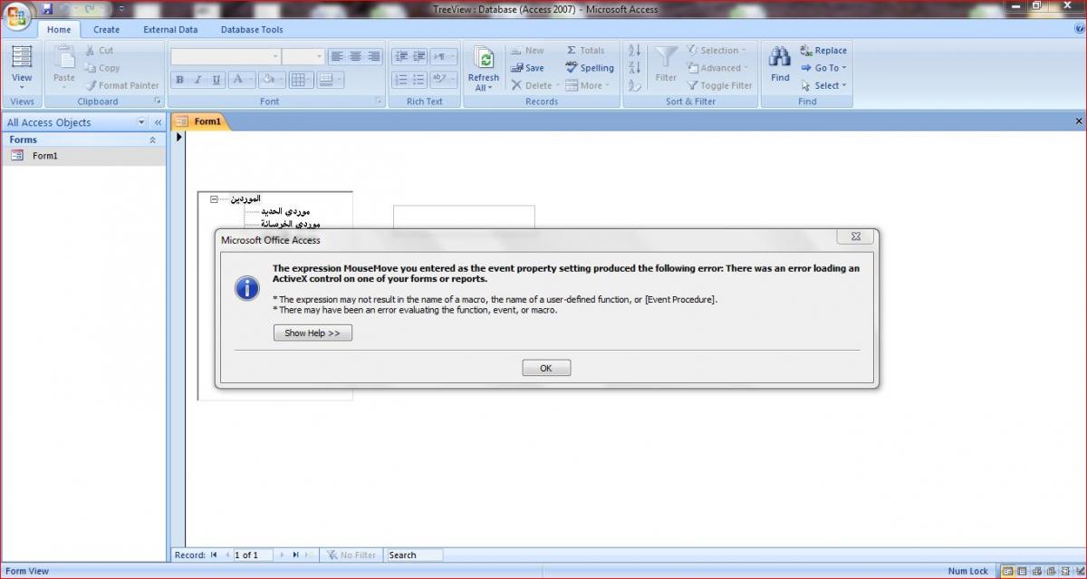This screenshot has width=1087, height=579.
Task: Open the Advanced filter dropdown
Action: coord(717,68)
